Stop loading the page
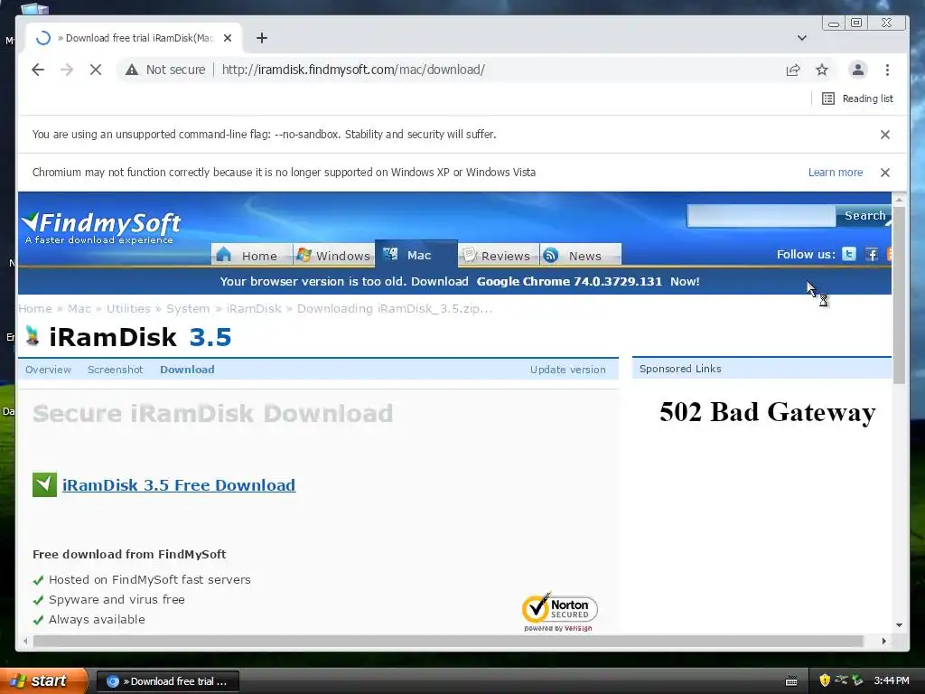The height and width of the screenshot is (694, 925). coord(96,70)
